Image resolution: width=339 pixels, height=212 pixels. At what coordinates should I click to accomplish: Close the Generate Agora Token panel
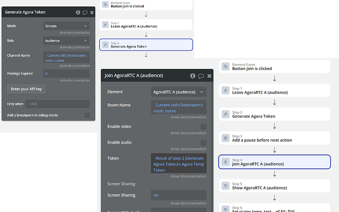coord(92,12)
